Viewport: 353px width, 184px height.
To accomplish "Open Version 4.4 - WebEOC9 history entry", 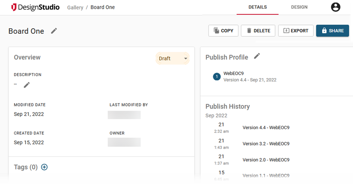I will [x=266, y=127].
